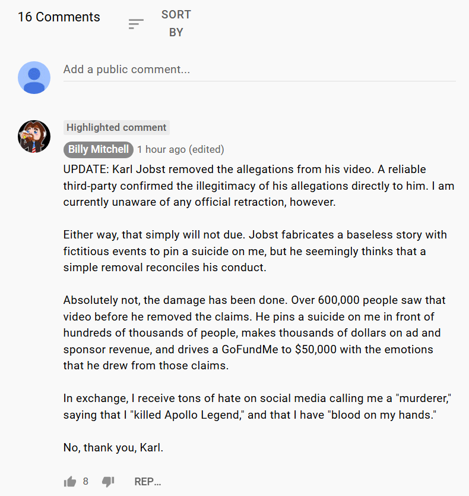Click the paragraph starting Absolutely not
469x496 pixels.
[254, 333]
